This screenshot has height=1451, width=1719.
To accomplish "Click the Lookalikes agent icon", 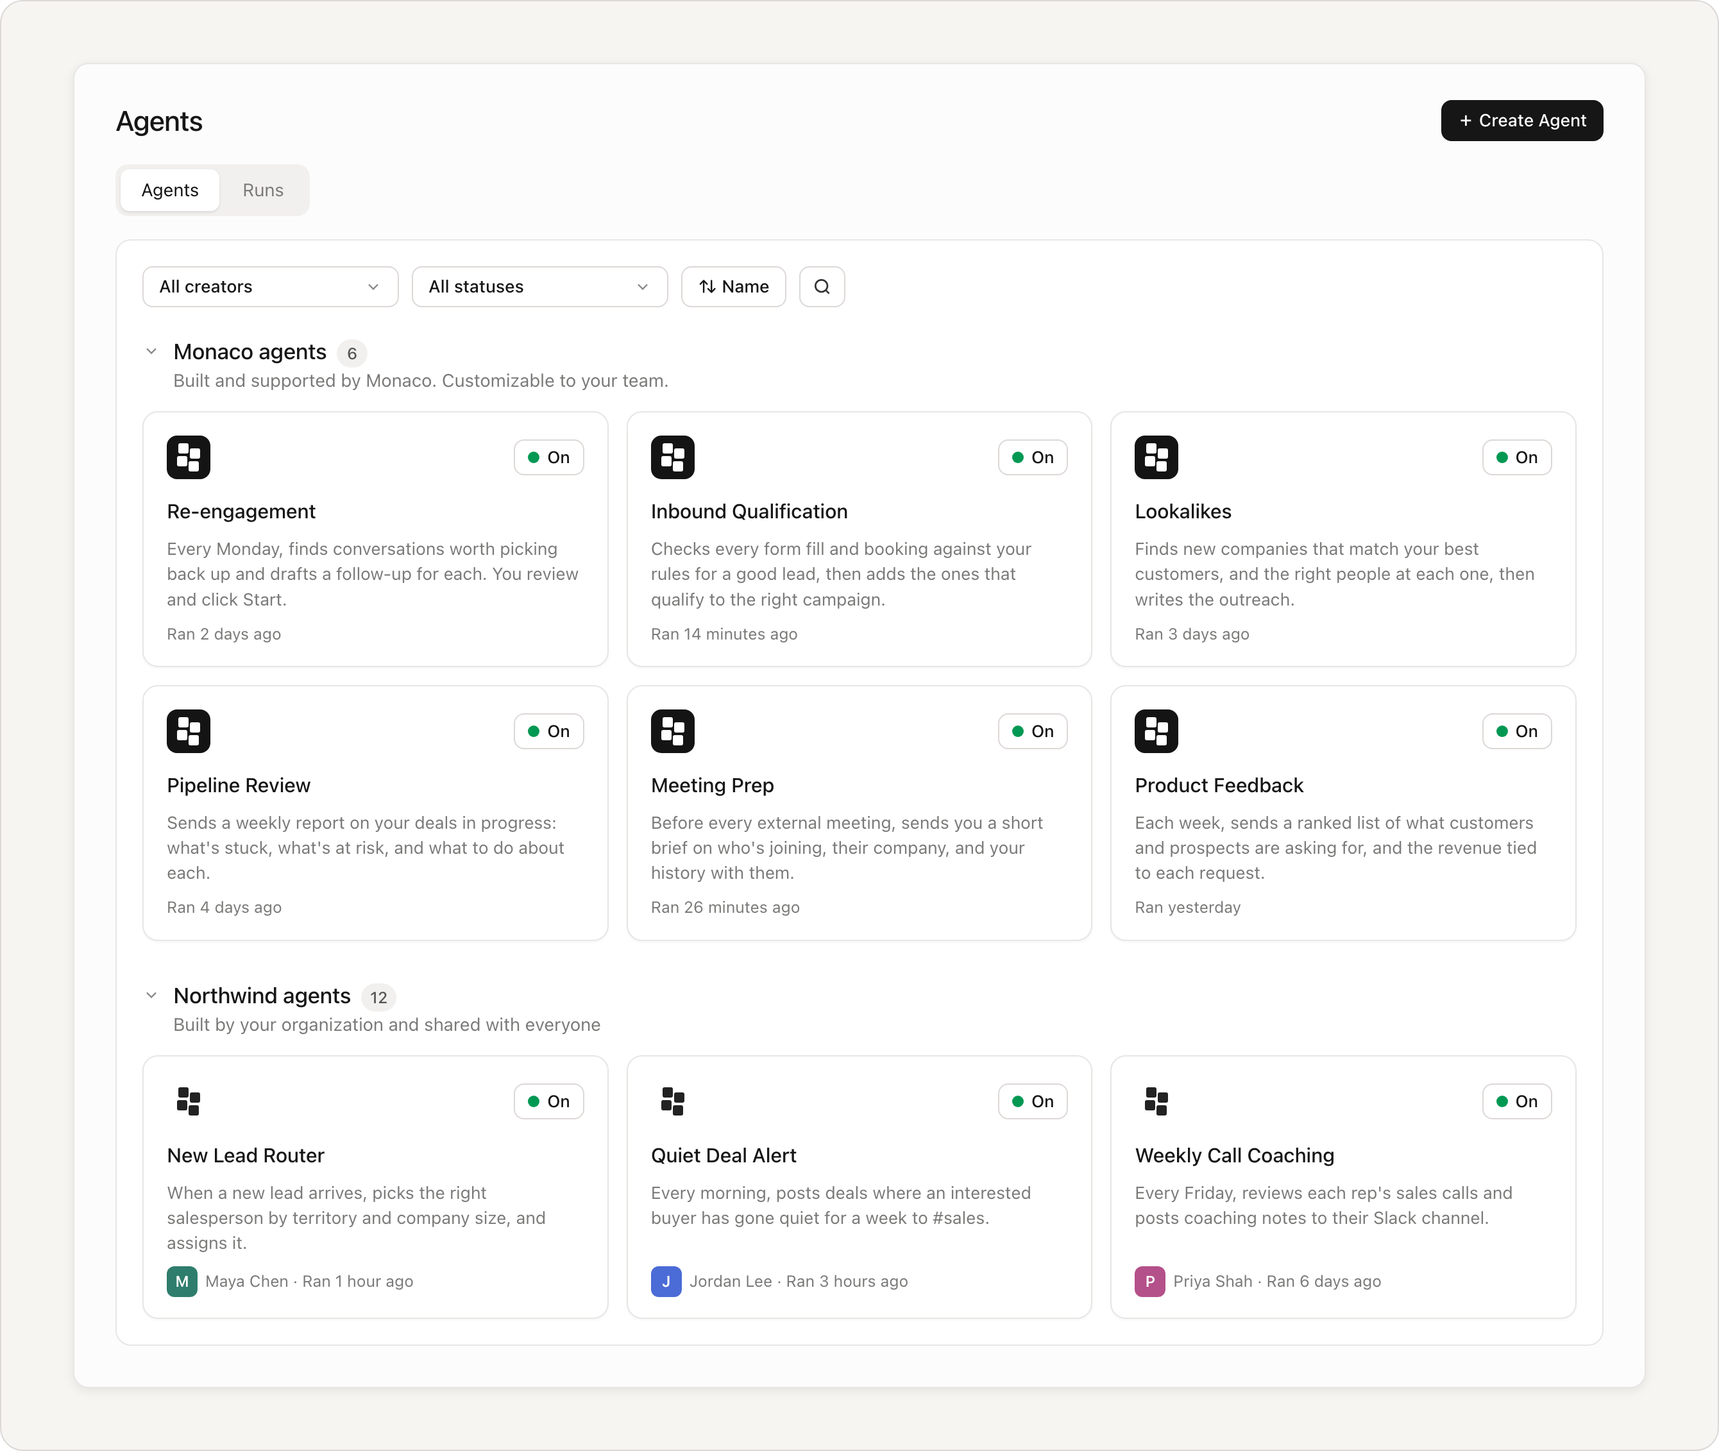I will pos(1156,457).
